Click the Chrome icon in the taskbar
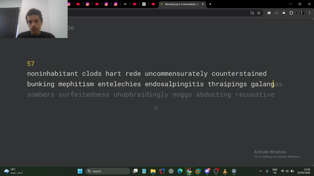 [x=189, y=171]
